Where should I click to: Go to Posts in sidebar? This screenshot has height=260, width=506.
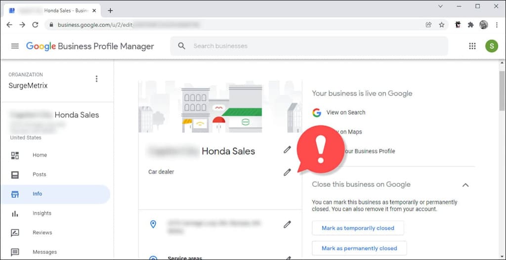coord(40,174)
